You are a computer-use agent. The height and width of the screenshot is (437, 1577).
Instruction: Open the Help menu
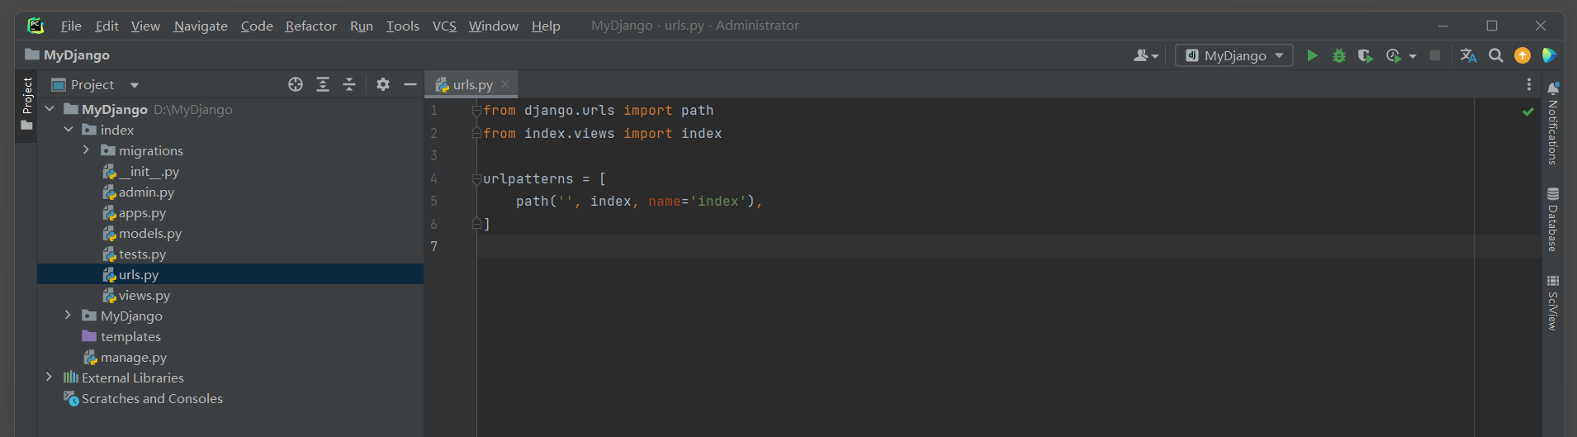pyautogui.click(x=546, y=26)
